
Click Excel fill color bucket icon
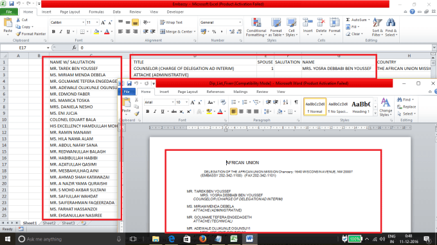pyautogui.click(x=96, y=31)
